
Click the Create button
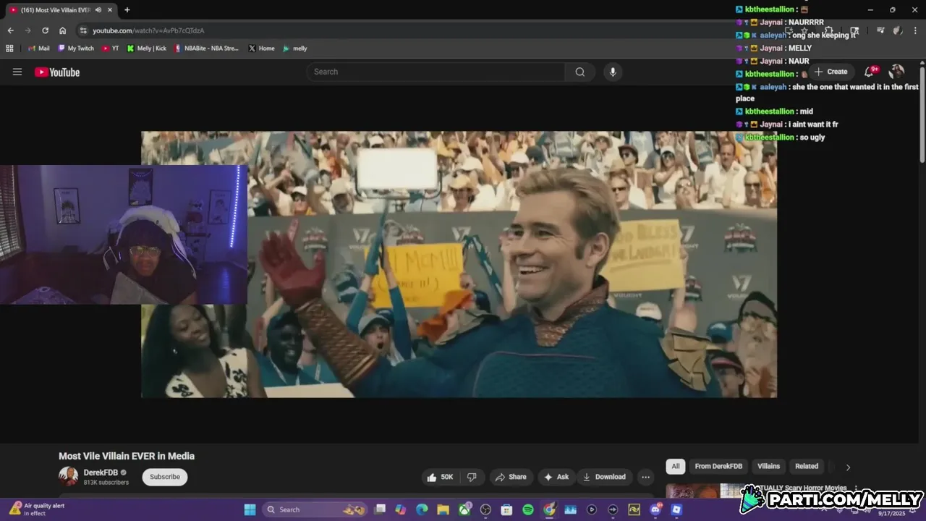pos(831,72)
